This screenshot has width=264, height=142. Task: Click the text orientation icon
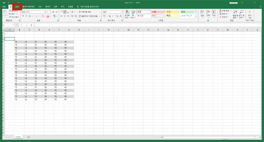(x=72, y=12)
